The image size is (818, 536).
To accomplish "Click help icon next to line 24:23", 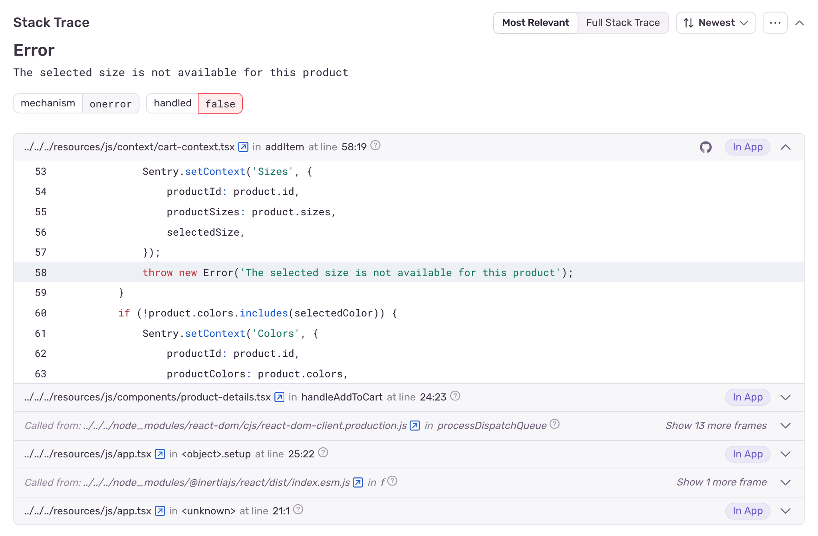I will coord(455,396).
